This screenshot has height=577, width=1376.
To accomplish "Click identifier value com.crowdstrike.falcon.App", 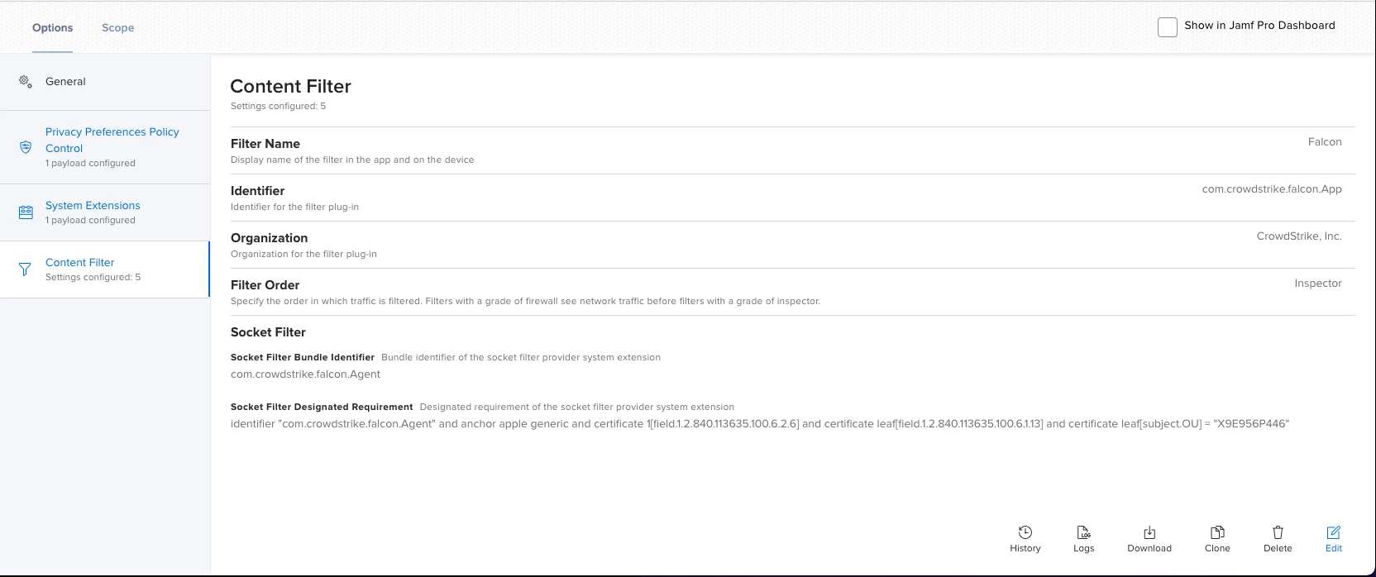I will click(1272, 188).
